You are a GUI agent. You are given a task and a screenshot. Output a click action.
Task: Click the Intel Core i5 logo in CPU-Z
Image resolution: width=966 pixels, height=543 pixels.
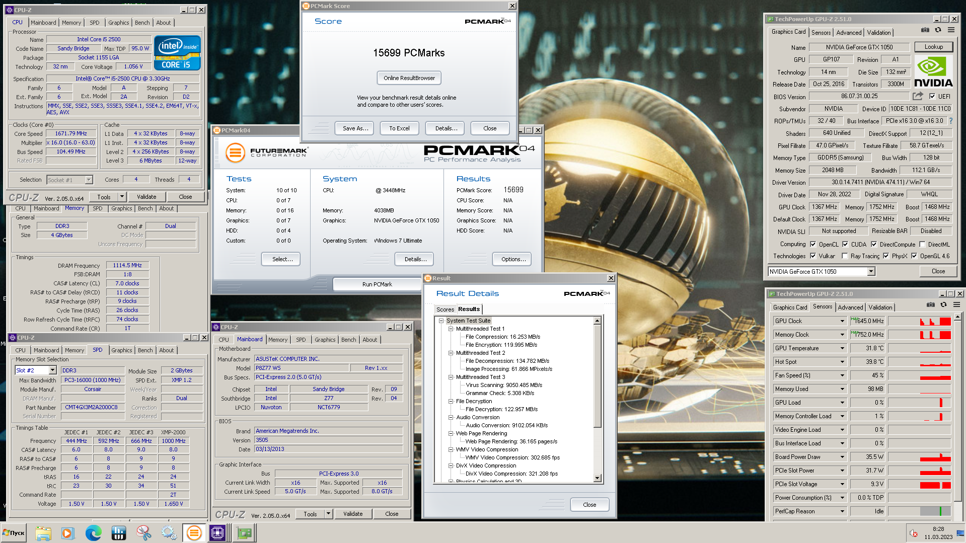click(177, 53)
